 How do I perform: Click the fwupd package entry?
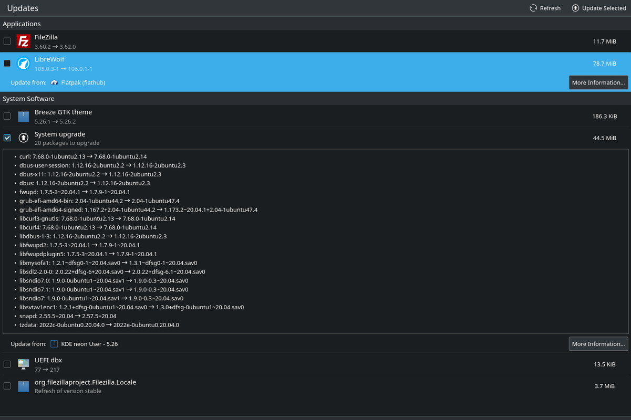tap(75, 192)
